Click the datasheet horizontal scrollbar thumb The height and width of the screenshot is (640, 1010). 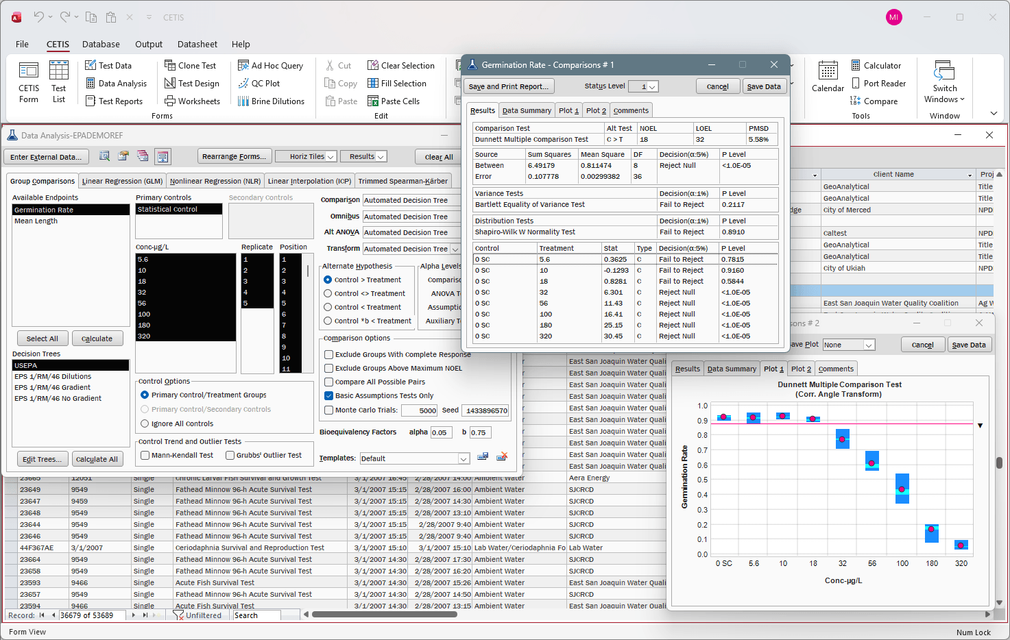point(384,615)
